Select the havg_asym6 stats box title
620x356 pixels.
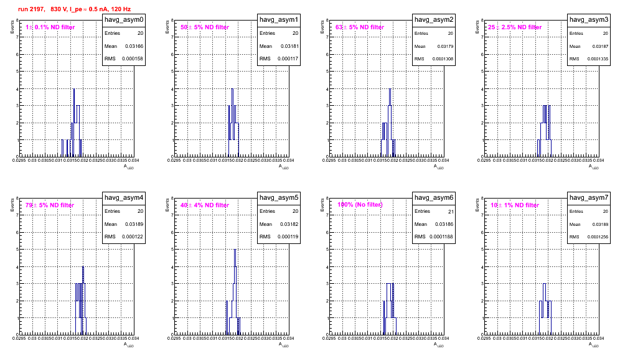pos(434,197)
